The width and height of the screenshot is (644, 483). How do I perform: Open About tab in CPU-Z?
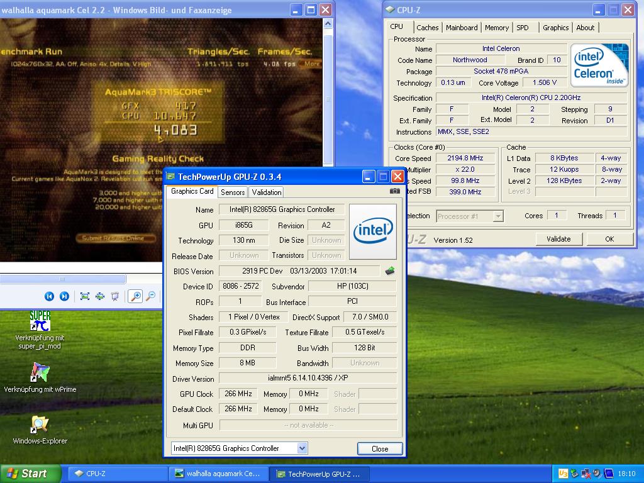tap(586, 28)
